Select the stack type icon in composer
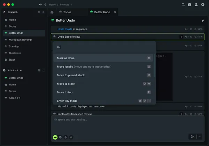209x146 pixels. click(60, 137)
